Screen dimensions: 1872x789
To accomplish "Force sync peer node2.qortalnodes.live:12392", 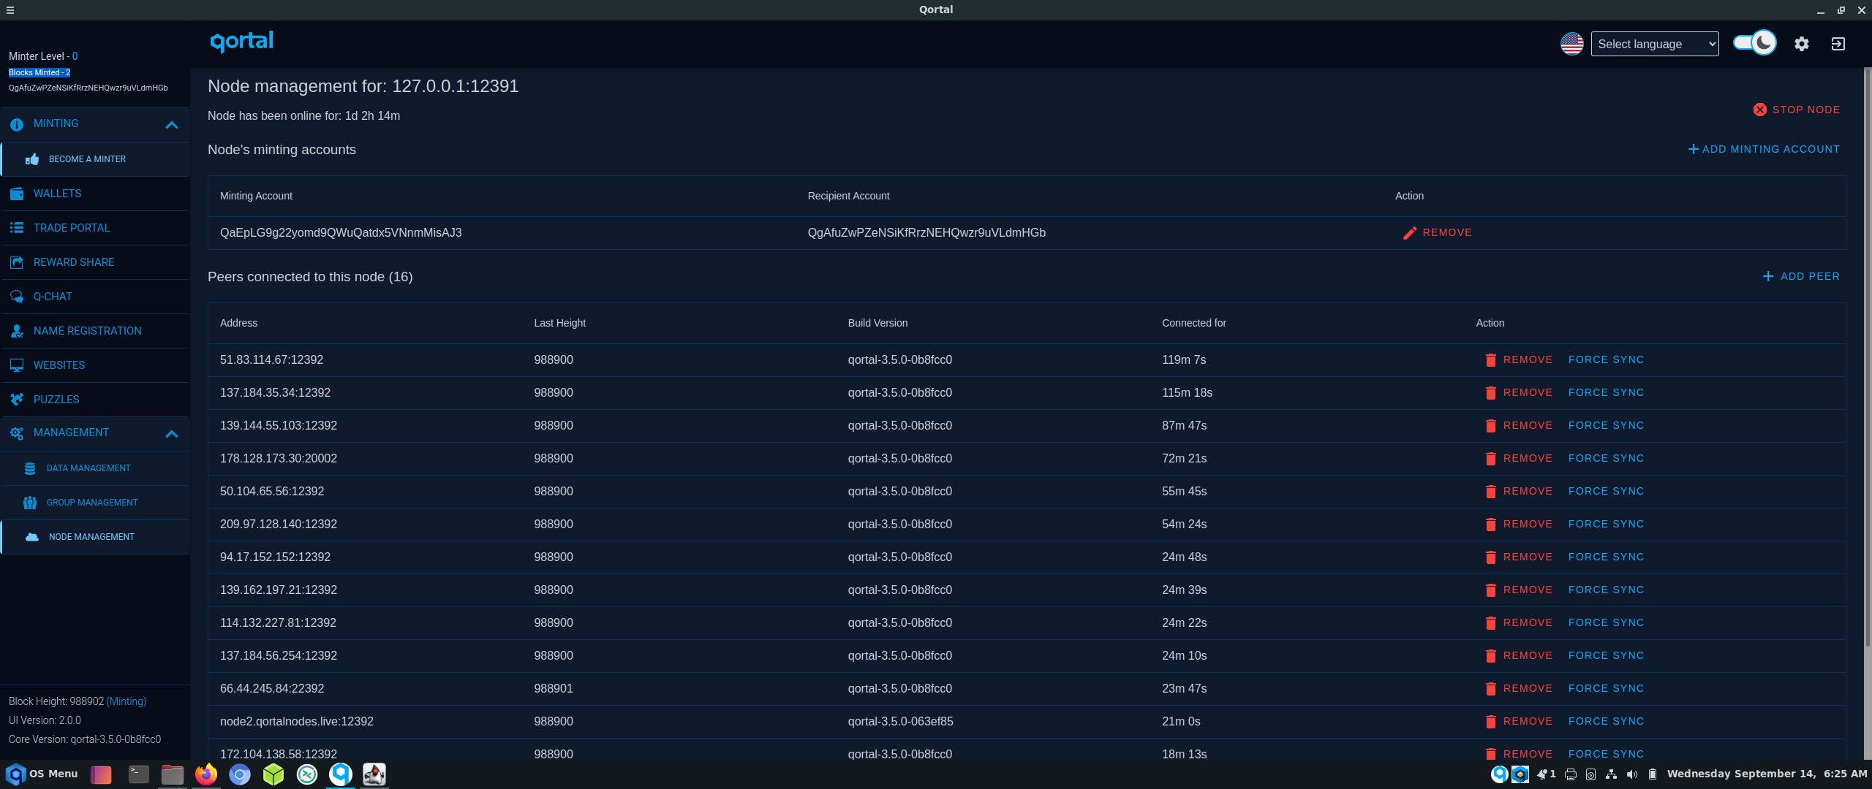I will (x=1606, y=722).
